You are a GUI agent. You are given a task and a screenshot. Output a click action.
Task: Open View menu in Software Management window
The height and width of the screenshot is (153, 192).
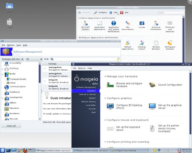19,45
